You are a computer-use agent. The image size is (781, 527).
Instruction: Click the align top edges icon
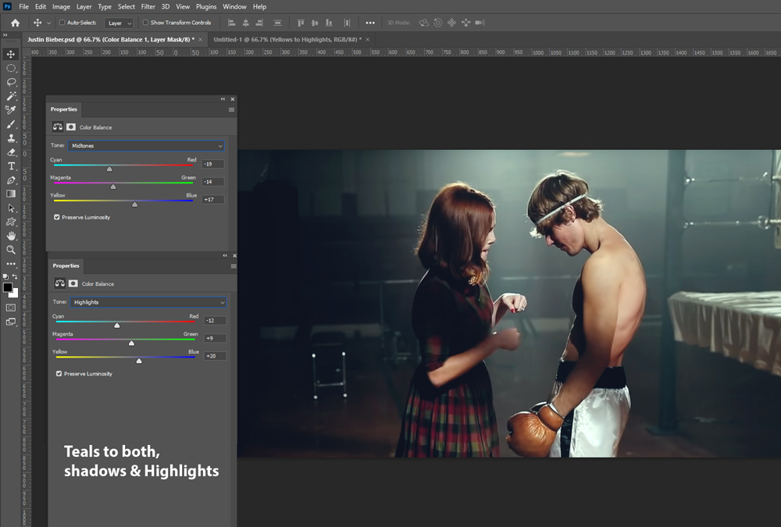tap(301, 23)
